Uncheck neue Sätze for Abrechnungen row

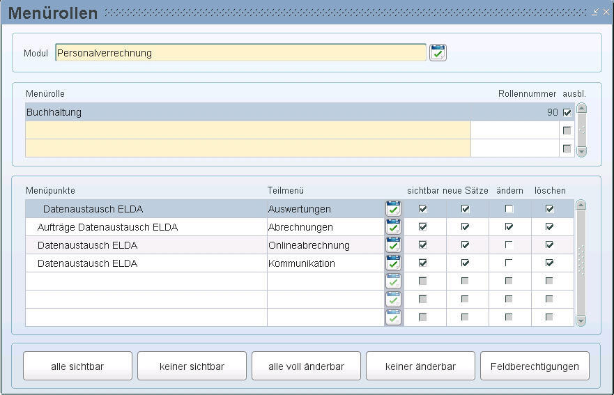465,226
